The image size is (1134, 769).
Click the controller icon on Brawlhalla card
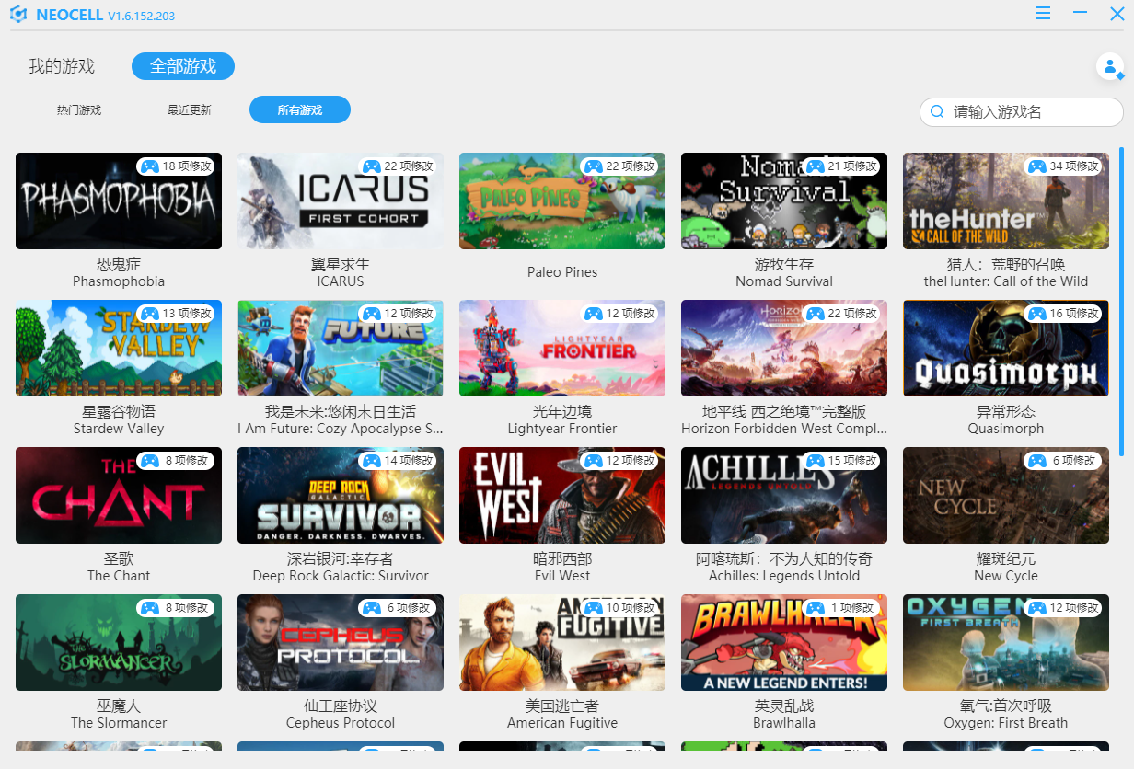tap(815, 608)
